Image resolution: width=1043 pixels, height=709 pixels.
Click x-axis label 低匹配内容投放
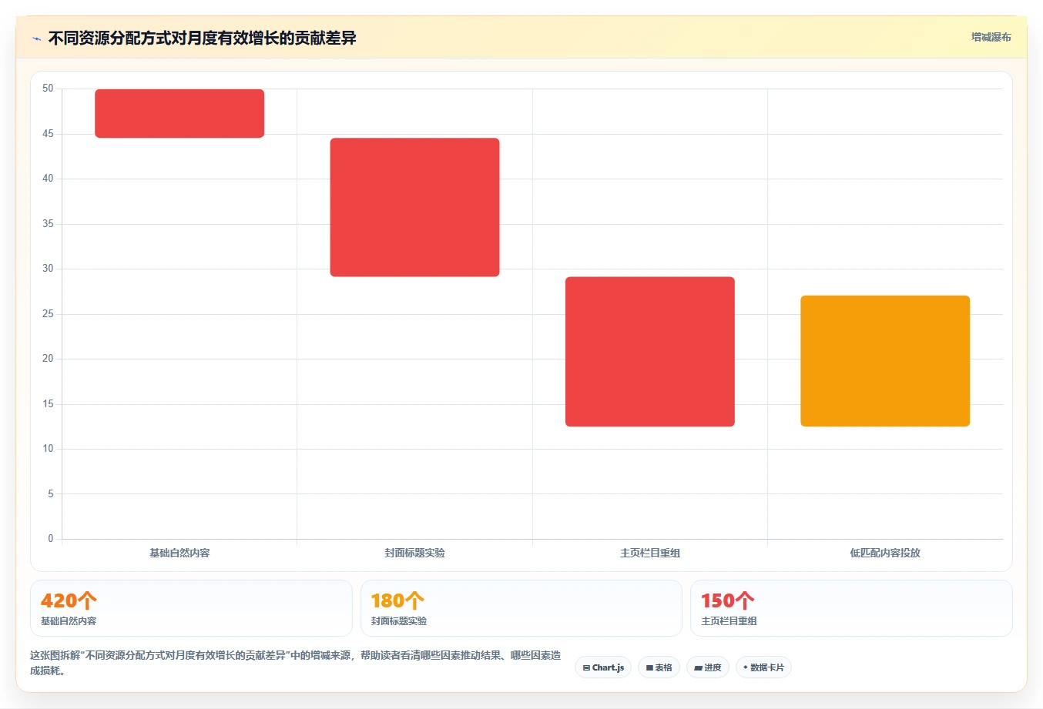[x=885, y=553]
